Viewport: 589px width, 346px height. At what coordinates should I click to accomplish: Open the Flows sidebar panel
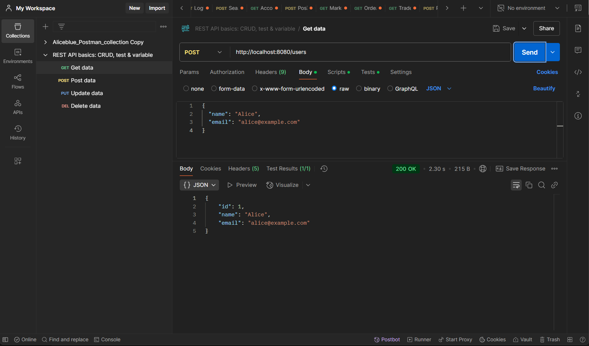18,82
